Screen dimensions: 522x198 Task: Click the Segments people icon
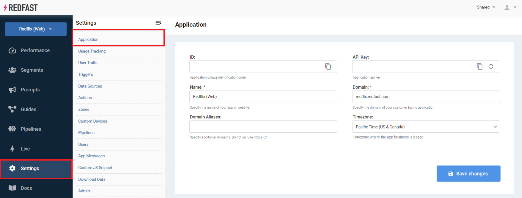pos(12,70)
